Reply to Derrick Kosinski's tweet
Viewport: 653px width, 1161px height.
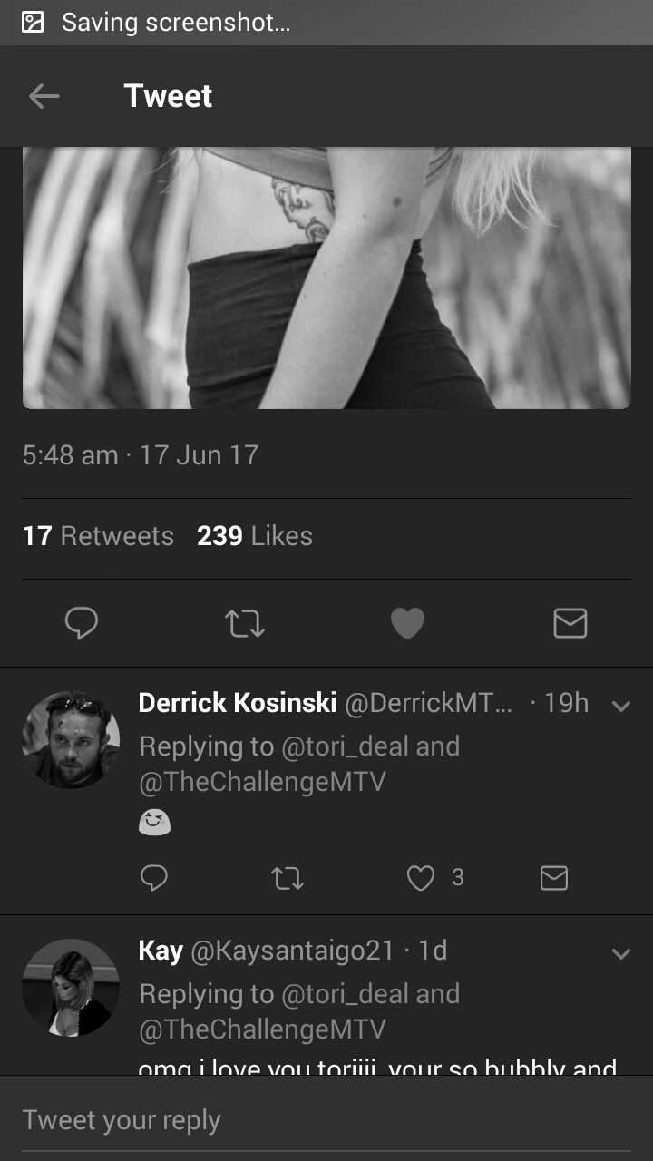point(154,877)
